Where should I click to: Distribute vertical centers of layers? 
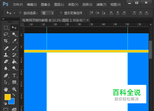pos(140,13)
